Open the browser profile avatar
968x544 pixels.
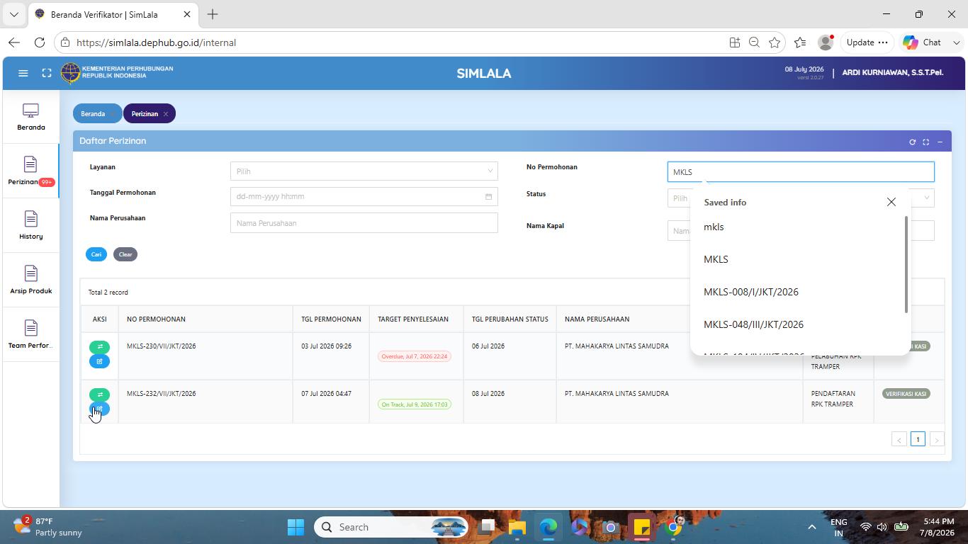point(826,42)
